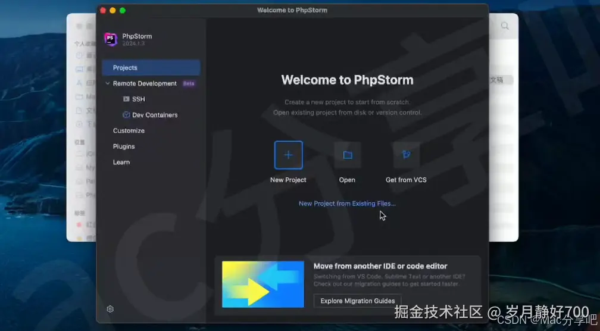
Task: Click the New Project plus icon
Action: pyautogui.click(x=288, y=155)
